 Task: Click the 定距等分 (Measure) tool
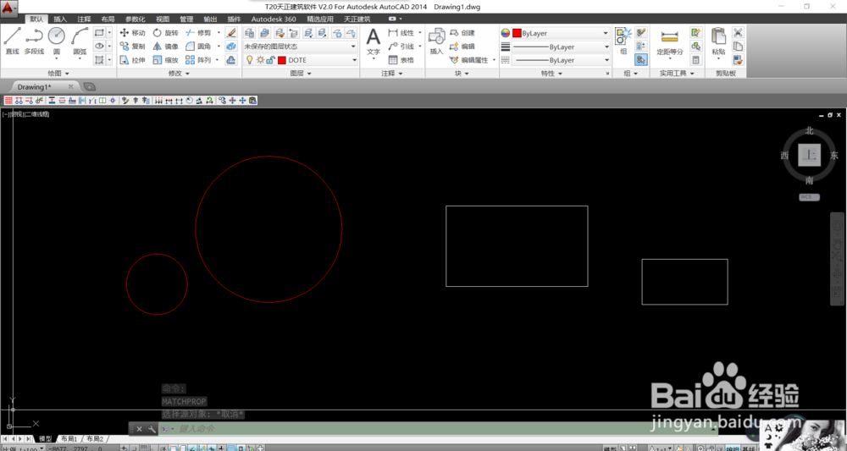pyautogui.click(x=670, y=42)
